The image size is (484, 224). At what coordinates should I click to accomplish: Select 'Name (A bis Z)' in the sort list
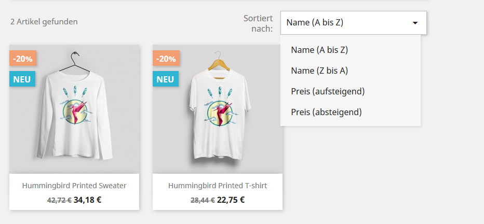pyautogui.click(x=319, y=50)
